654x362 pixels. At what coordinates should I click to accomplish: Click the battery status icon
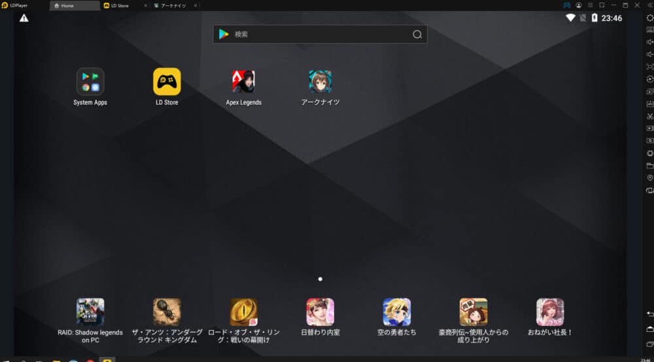coord(594,18)
